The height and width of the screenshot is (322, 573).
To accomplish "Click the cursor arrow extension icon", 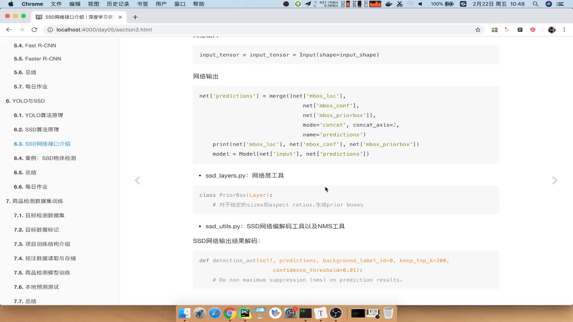I will pos(507,30).
